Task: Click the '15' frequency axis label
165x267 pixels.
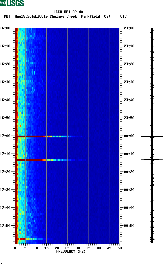Action: (46, 248)
